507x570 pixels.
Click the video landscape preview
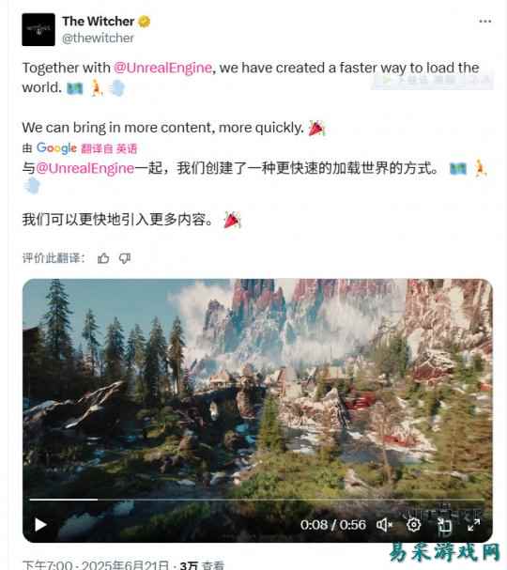(x=257, y=387)
